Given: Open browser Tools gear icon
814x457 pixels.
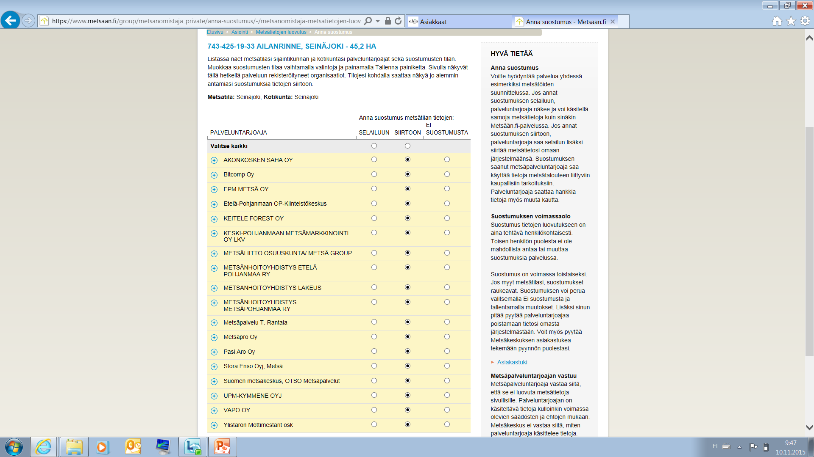Looking at the screenshot, I should tap(805, 21).
